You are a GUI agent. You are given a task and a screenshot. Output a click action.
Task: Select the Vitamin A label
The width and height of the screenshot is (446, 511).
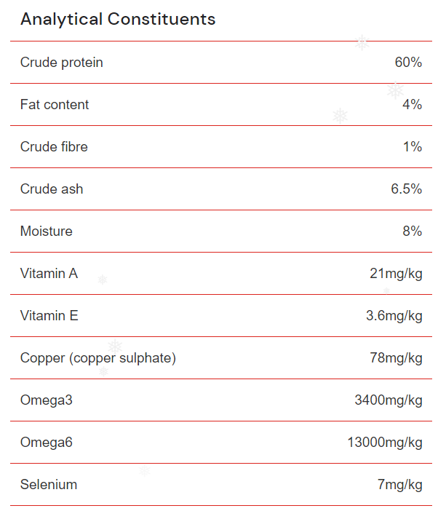(x=49, y=274)
